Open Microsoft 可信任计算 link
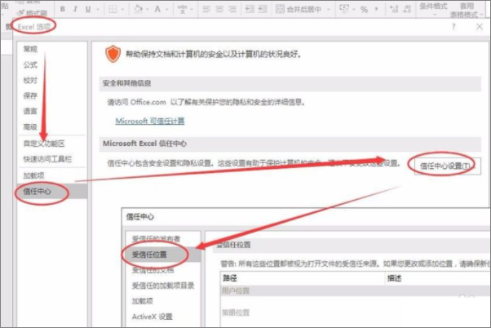The height and width of the screenshot is (328, 491). 150,121
